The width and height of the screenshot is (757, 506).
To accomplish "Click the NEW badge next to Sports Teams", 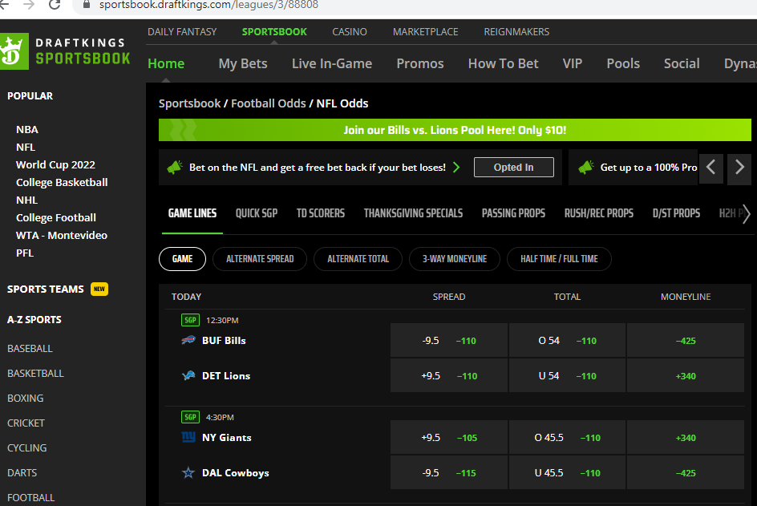I will 99,289.
